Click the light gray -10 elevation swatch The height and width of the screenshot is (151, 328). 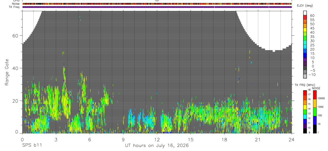click(305, 76)
